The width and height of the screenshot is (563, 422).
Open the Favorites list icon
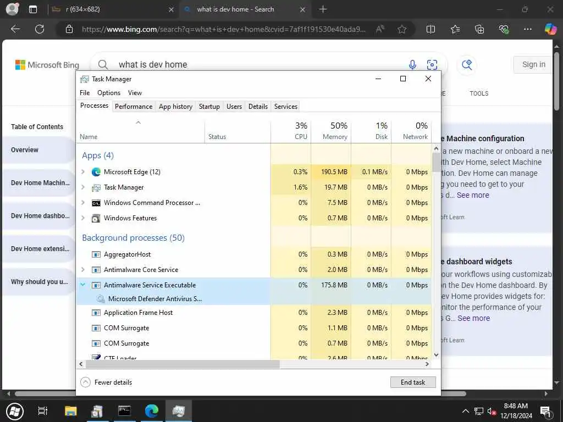click(x=455, y=29)
